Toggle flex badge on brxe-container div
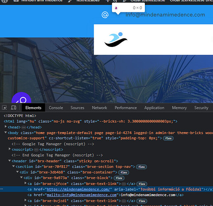This screenshot has width=213, height=206. coord(123,173)
